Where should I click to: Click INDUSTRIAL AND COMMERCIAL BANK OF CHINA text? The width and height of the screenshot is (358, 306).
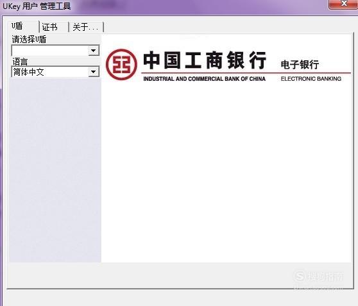click(x=205, y=79)
